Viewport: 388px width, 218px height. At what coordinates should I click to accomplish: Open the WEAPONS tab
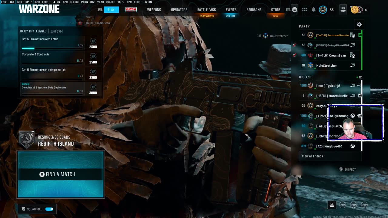tap(154, 10)
